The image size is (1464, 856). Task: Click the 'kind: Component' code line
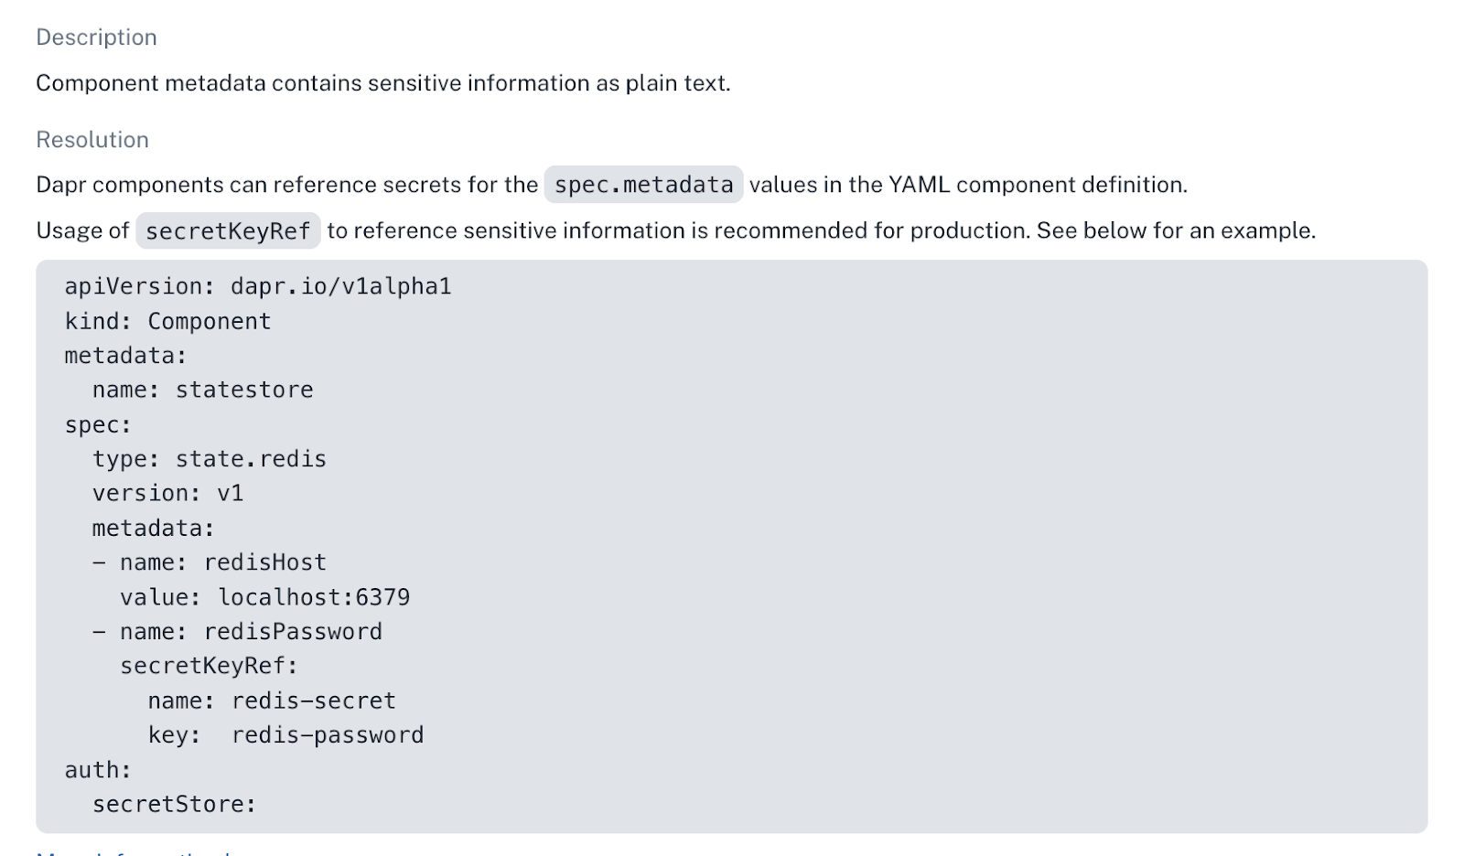[x=167, y=322]
